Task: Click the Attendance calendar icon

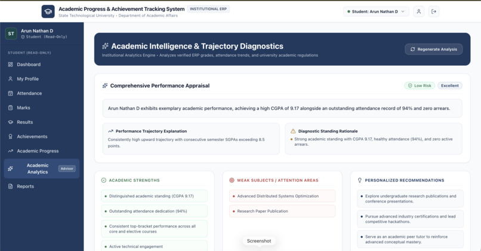Action: click(10, 93)
